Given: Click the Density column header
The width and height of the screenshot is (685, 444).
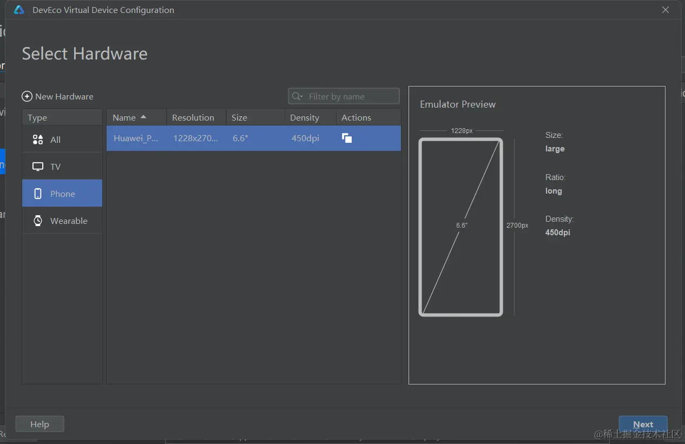Looking at the screenshot, I should (311, 117).
